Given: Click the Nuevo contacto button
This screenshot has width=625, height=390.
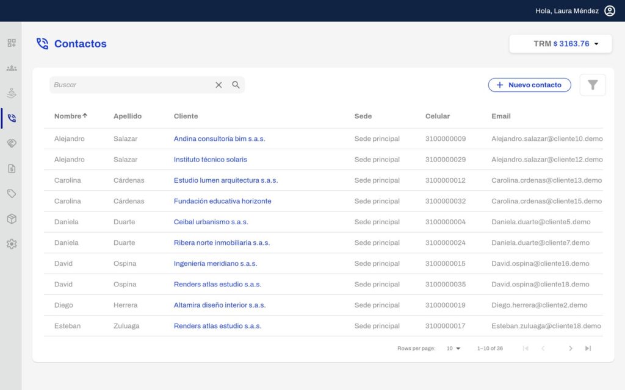Looking at the screenshot, I should coord(529,85).
